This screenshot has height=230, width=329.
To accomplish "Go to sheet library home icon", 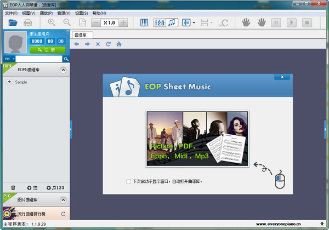I will pos(118,44).
